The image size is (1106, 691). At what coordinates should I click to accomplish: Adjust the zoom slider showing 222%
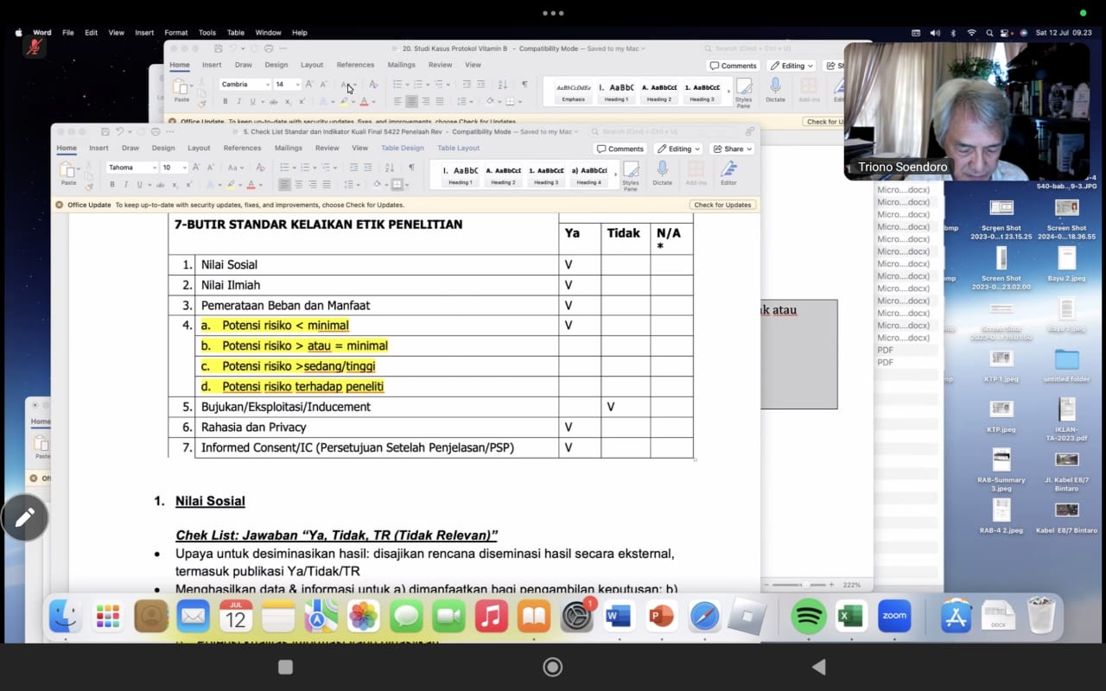point(805,585)
